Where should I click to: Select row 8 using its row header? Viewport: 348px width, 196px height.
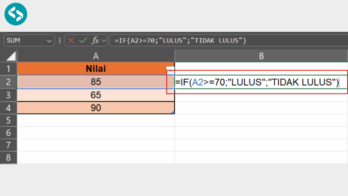coord(8,158)
